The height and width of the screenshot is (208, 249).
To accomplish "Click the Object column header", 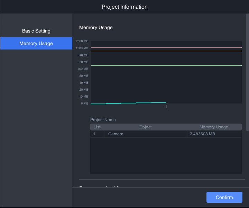I will 145,127.
